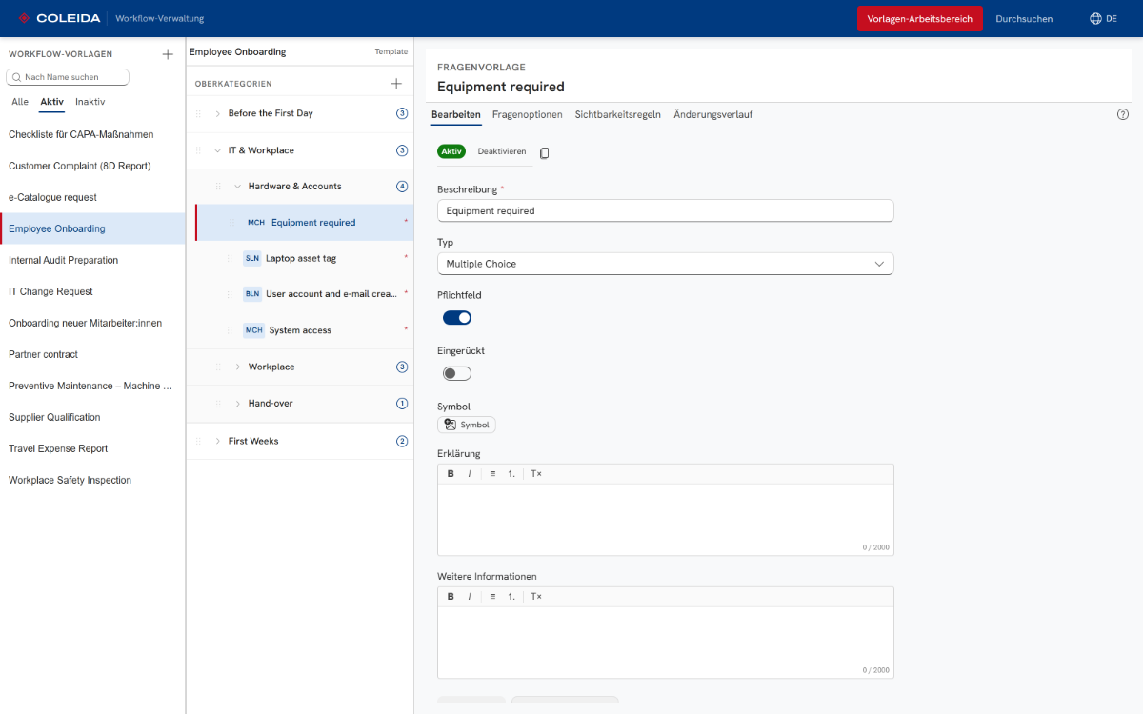This screenshot has height=714, width=1143.
Task: Open Travel Expense Report template
Action: (x=92, y=448)
